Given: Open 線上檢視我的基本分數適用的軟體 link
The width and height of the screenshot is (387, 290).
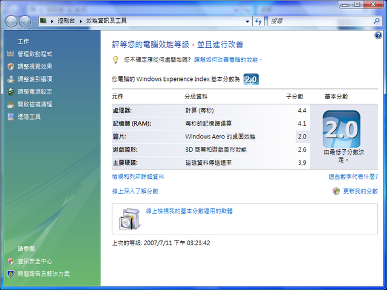Looking at the screenshot, I should [189, 211].
